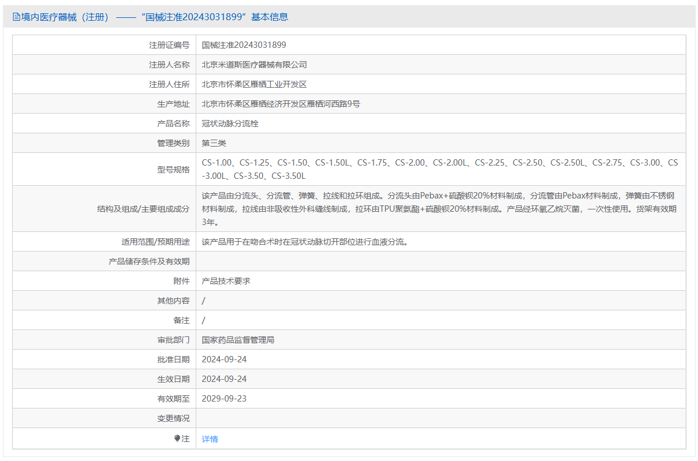This screenshot has width=698, height=461.
Task: Click the 注册人住所 label
Action: pos(169,84)
